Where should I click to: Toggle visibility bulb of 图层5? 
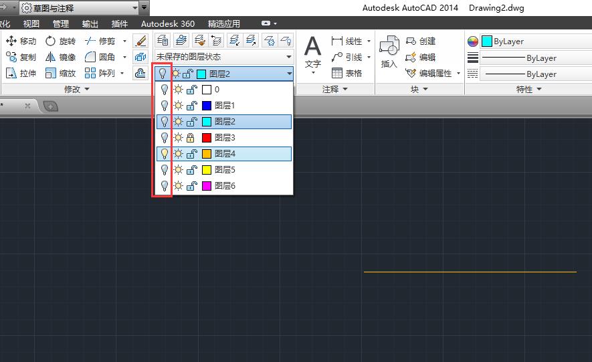pos(165,169)
